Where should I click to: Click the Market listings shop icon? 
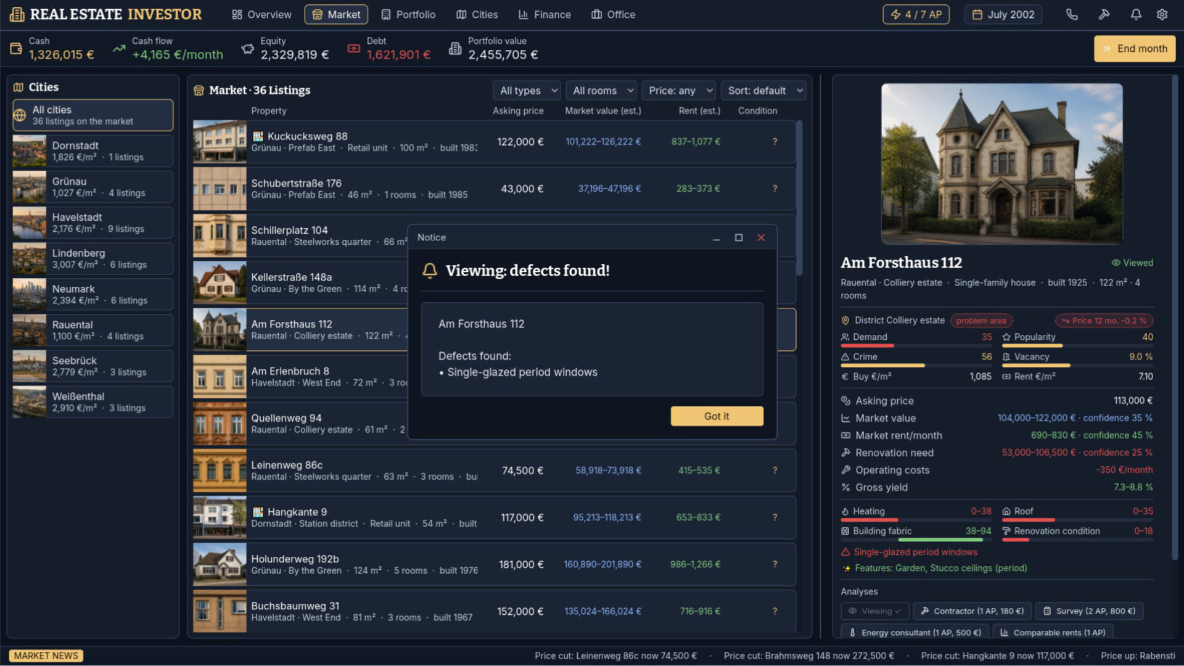[199, 91]
